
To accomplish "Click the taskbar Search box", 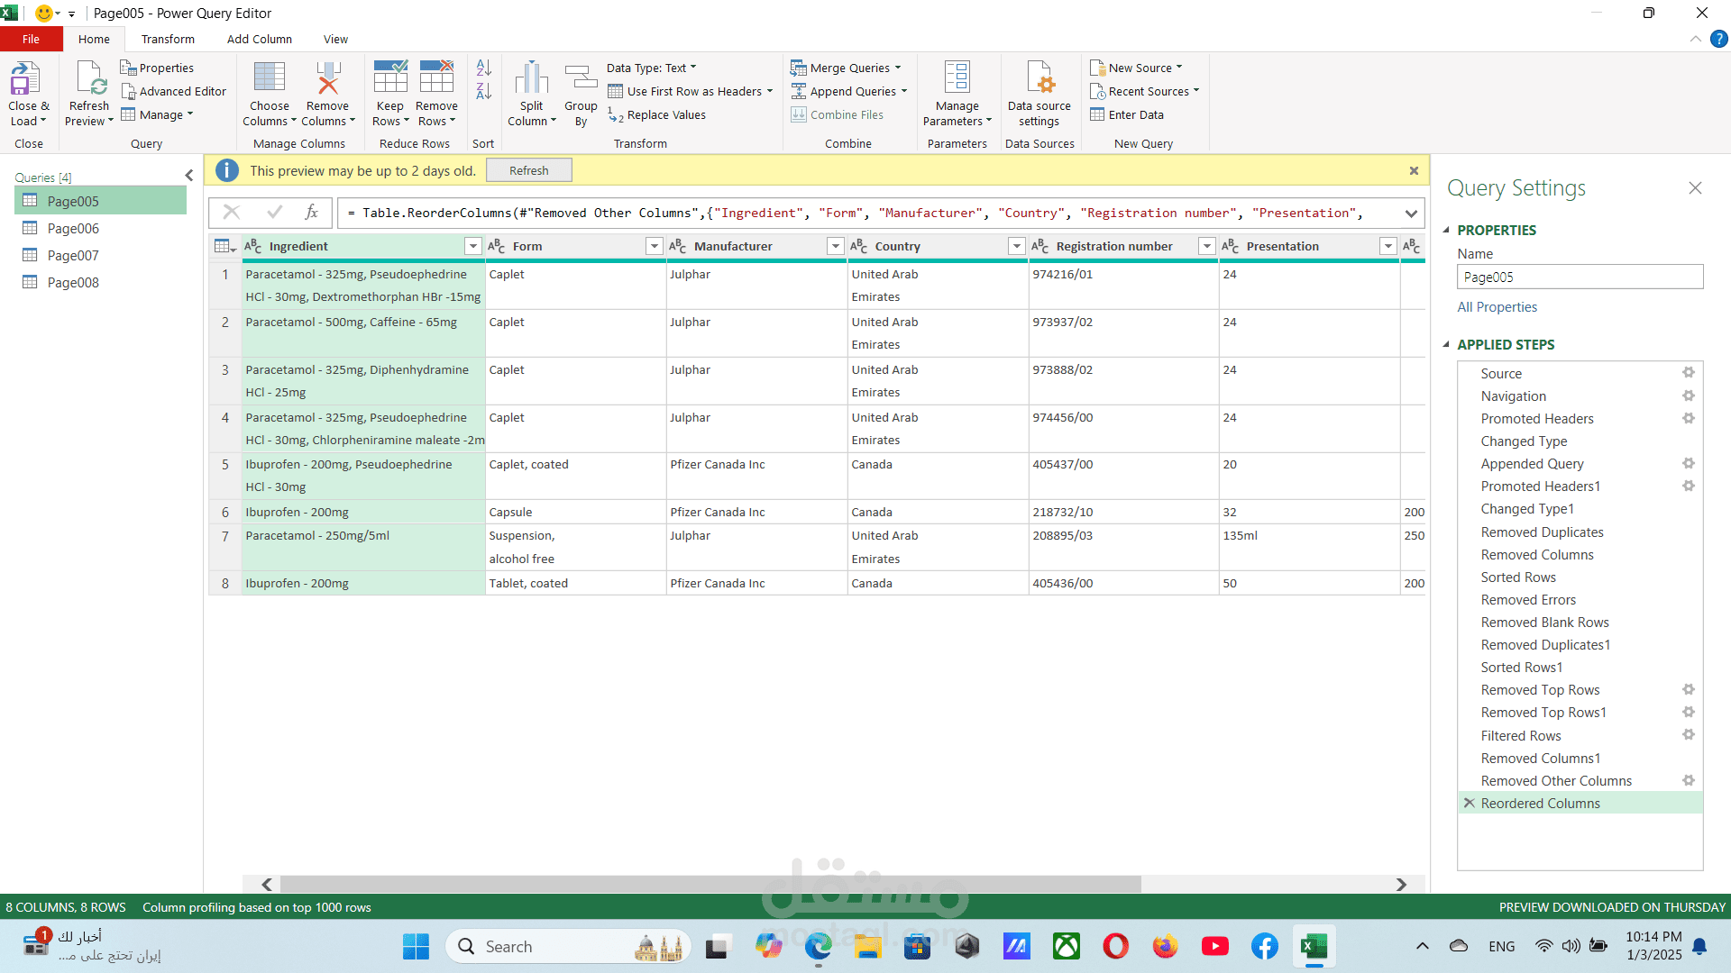I will pos(568,946).
